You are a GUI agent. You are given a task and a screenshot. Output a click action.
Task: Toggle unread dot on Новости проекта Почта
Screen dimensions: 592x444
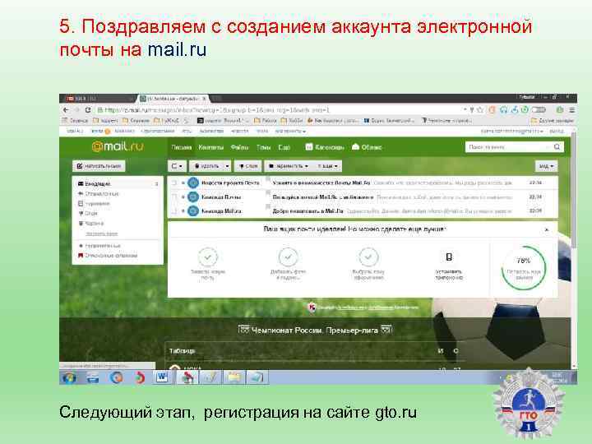tap(183, 183)
